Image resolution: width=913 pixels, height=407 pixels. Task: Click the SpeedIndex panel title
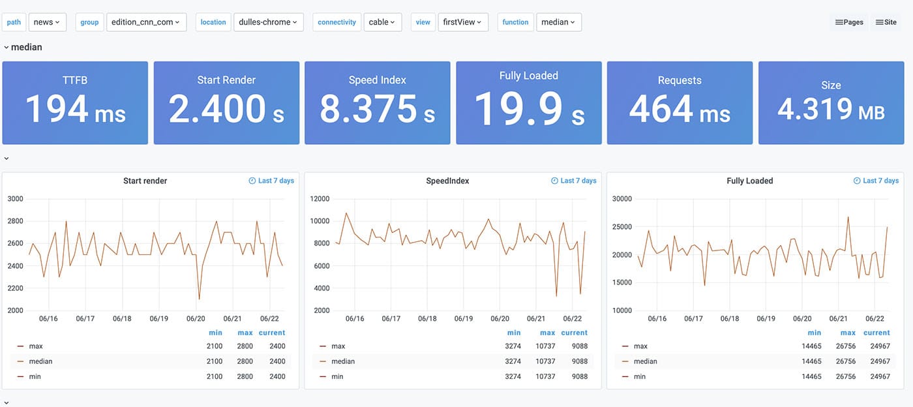click(x=447, y=181)
